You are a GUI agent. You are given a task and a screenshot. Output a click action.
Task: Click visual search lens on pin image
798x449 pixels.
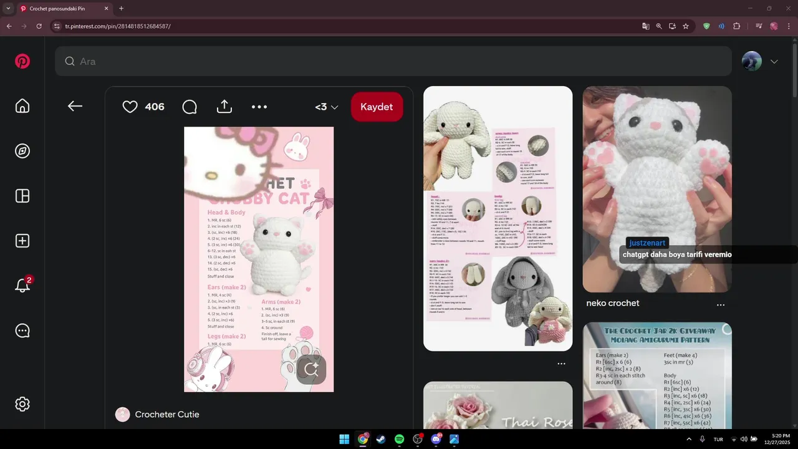click(311, 369)
